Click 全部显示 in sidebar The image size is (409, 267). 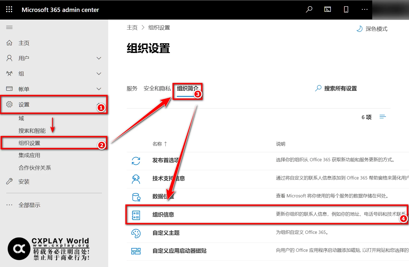click(29, 205)
